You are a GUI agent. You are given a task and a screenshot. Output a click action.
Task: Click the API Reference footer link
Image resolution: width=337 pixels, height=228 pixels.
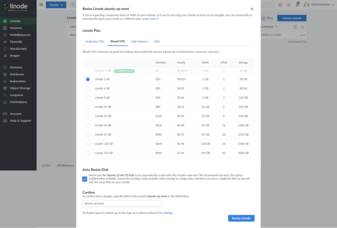(x=65, y=166)
